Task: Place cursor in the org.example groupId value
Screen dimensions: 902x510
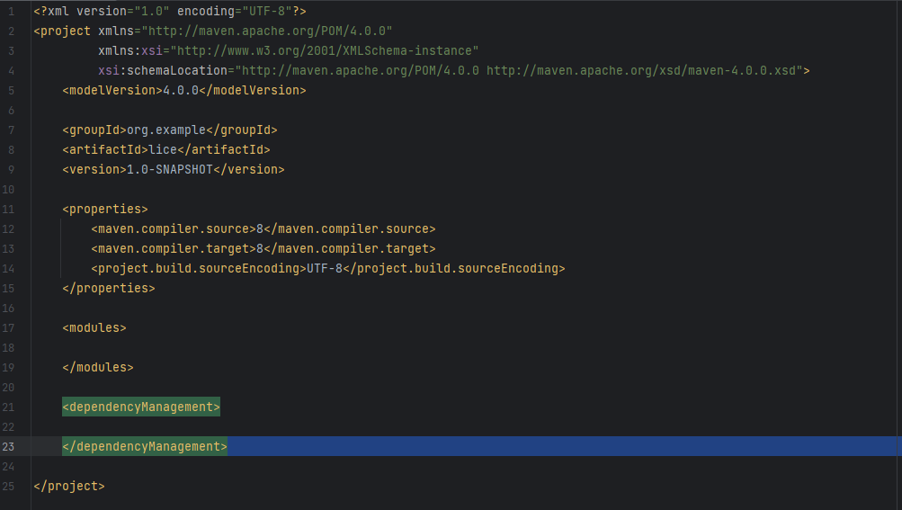Action: (165, 130)
